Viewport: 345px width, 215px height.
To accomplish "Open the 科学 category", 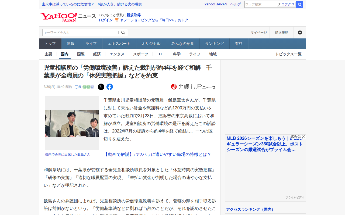I will (177, 54).
